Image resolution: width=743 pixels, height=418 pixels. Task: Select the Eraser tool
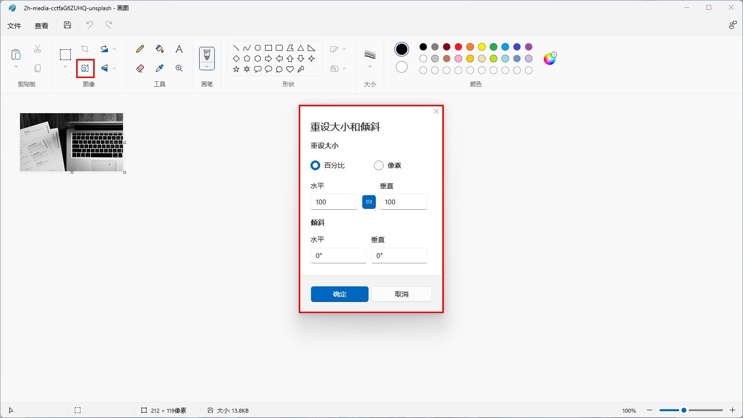click(x=140, y=68)
